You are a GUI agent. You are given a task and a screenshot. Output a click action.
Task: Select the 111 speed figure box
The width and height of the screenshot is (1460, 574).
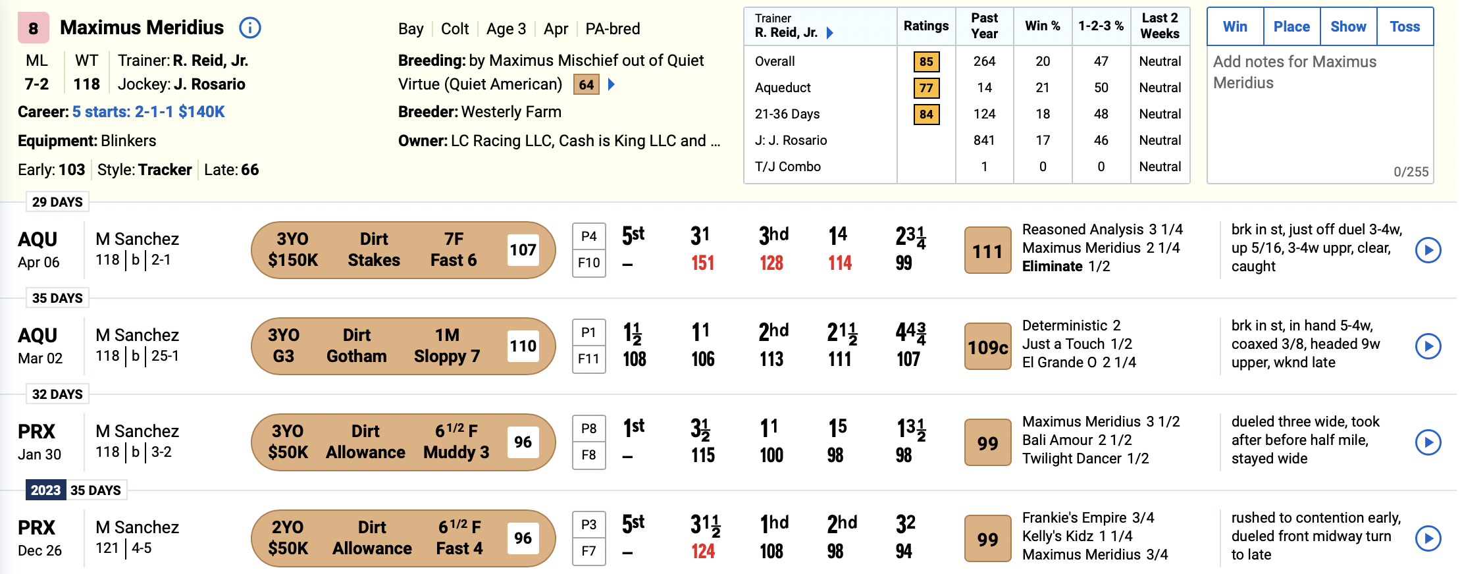click(x=987, y=250)
